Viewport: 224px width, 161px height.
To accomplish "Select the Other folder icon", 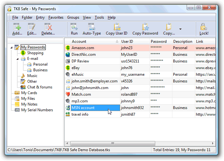I will click(x=23, y=81).
